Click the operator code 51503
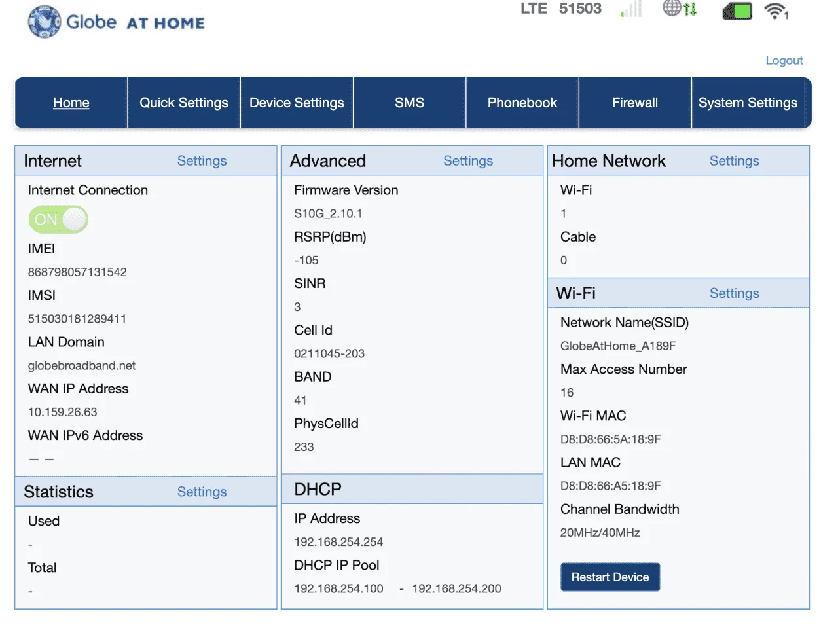 (x=580, y=9)
